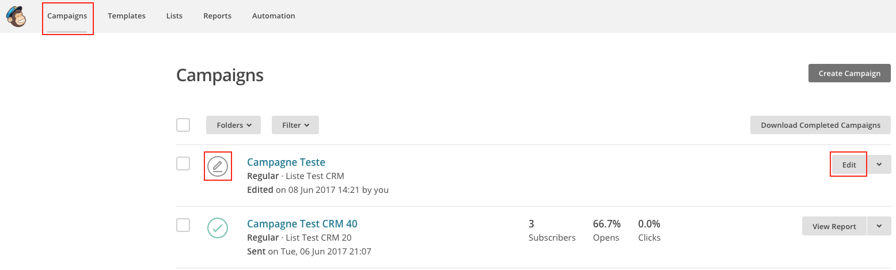Open the View Report button
896x270 pixels.
click(x=834, y=226)
